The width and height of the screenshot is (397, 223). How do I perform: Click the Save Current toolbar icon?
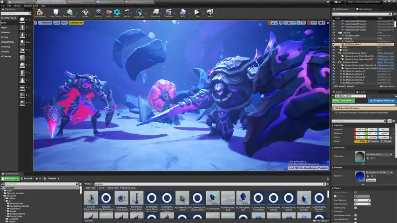pos(55,13)
